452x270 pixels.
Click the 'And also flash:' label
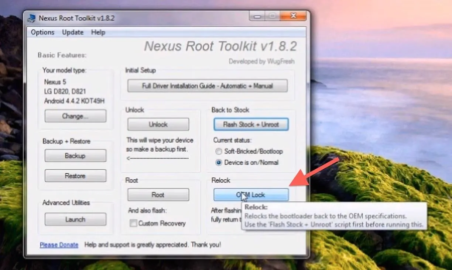148,211
